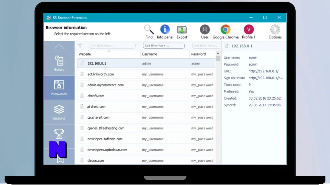Maximize the RS Browser Forensics window

(265, 18)
